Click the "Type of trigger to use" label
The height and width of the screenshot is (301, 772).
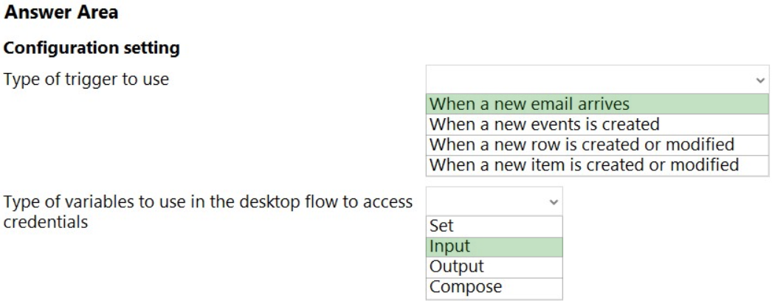pos(86,79)
